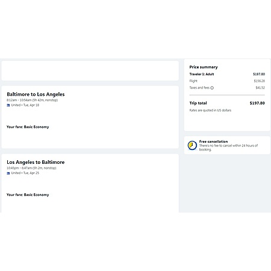Click United logo on the Apr 25 flight

click(x=8, y=173)
